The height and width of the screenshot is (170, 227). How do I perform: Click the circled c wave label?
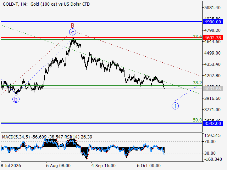pyautogui.click(x=73, y=32)
